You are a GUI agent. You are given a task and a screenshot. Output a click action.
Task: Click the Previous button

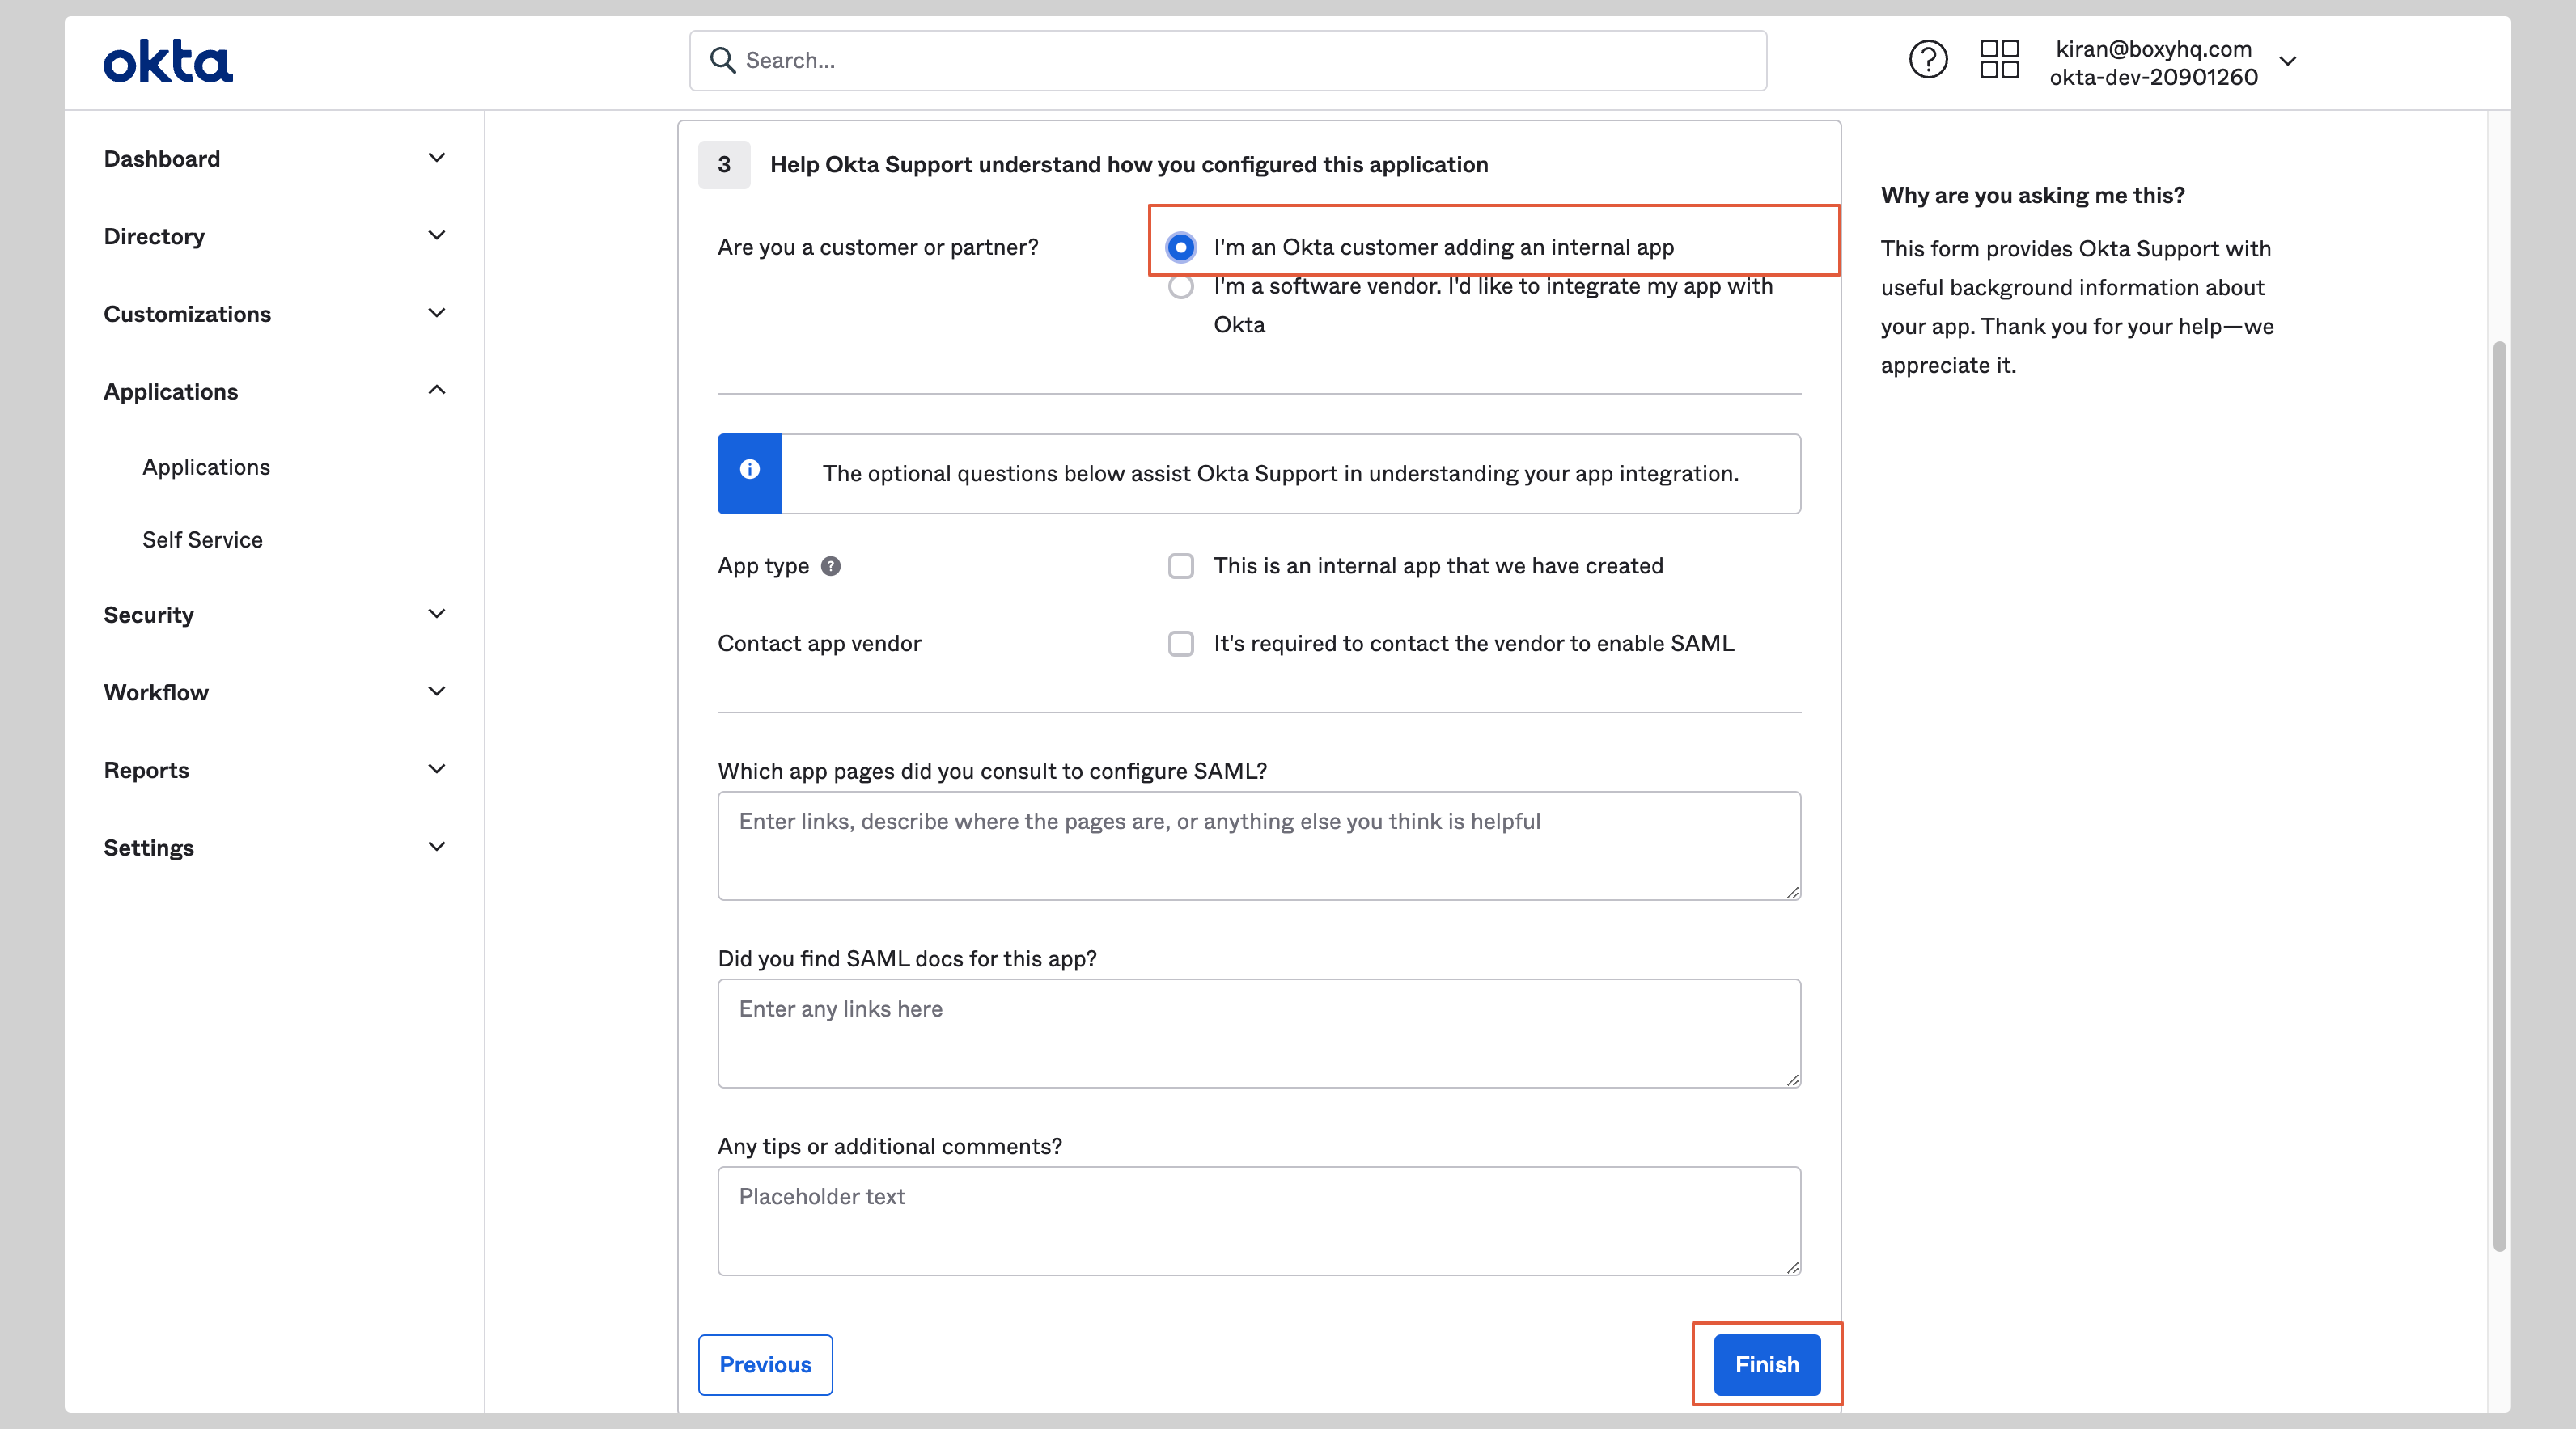tap(765, 1364)
